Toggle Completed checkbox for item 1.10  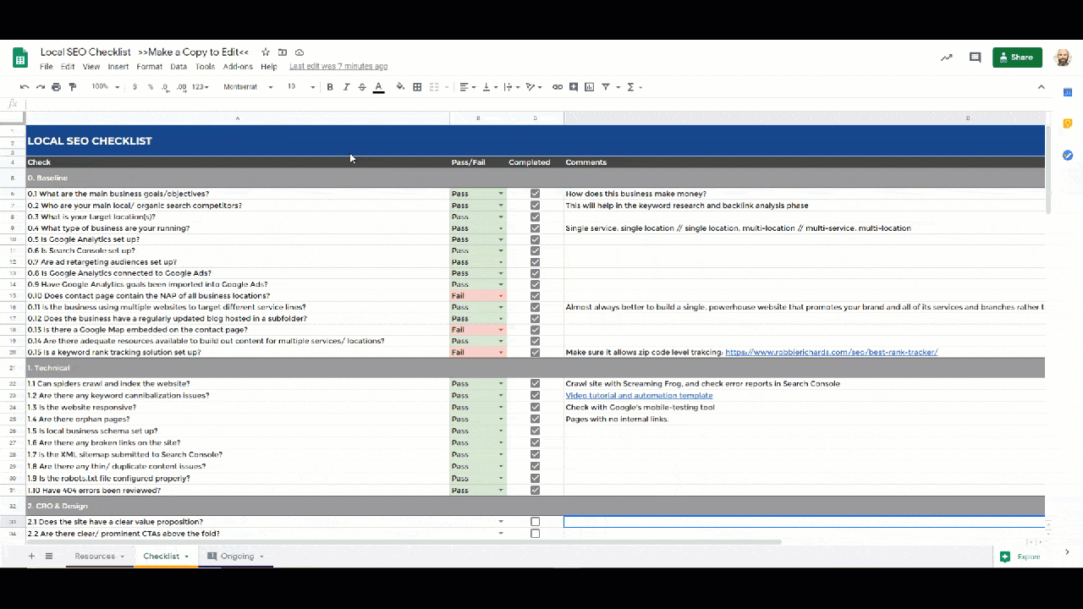(x=535, y=490)
